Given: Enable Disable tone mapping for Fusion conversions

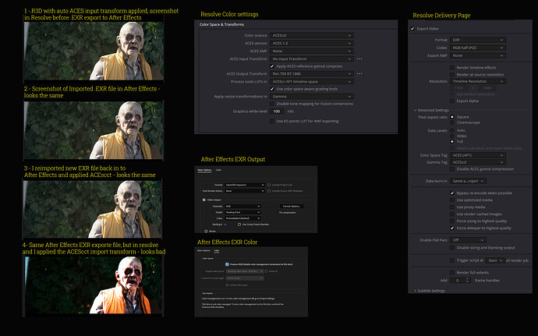Looking at the screenshot, I should pyautogui.click(x=272, y=104).
